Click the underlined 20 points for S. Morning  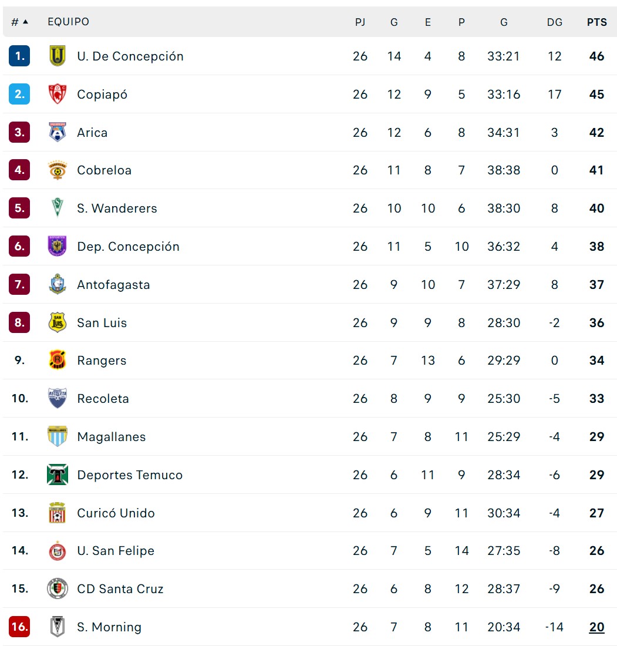tap(596, 627)
